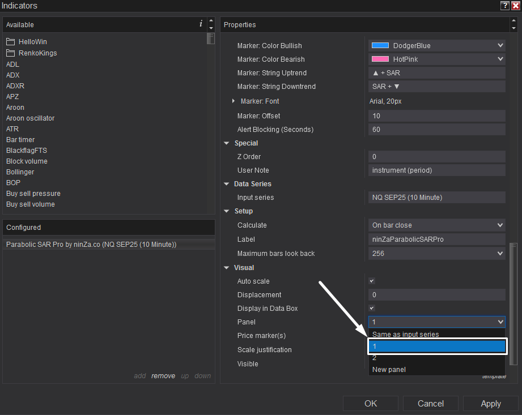
Task: Click the Apply button
Action: click(491, 404)
